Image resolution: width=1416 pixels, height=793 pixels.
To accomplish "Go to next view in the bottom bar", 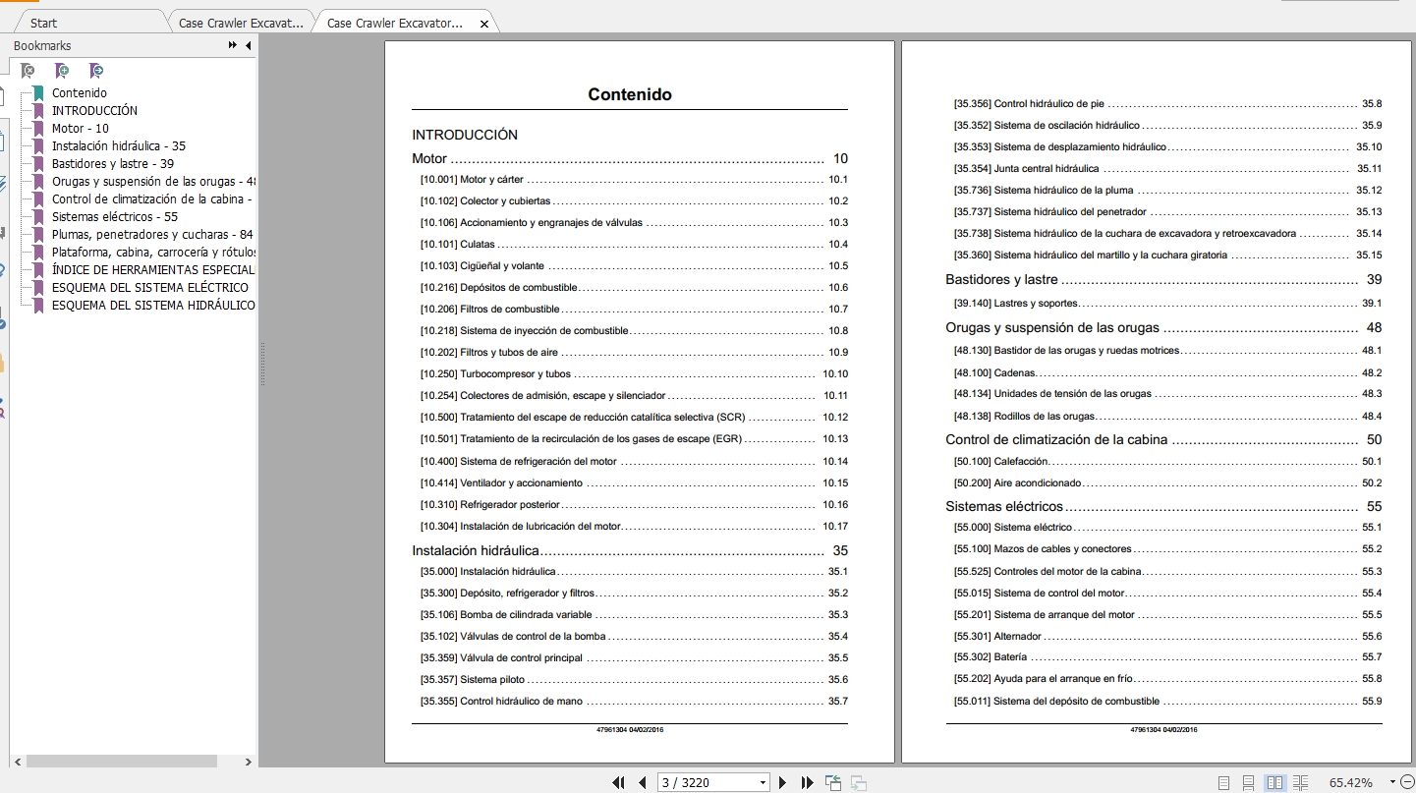I will [859, 783].
